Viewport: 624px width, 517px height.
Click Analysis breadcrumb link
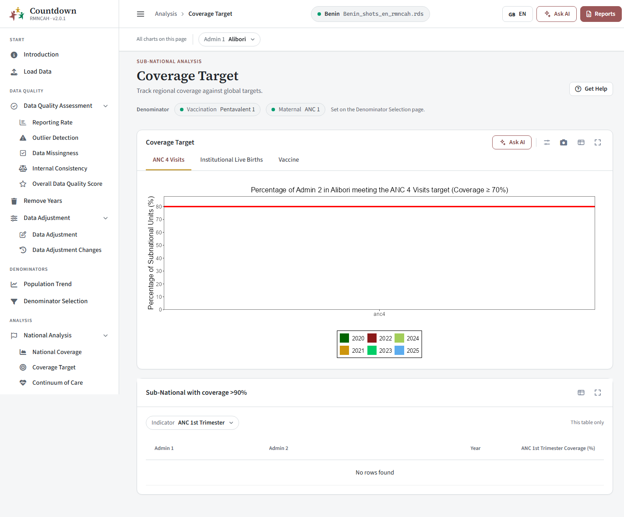click(x=166, y=14)
